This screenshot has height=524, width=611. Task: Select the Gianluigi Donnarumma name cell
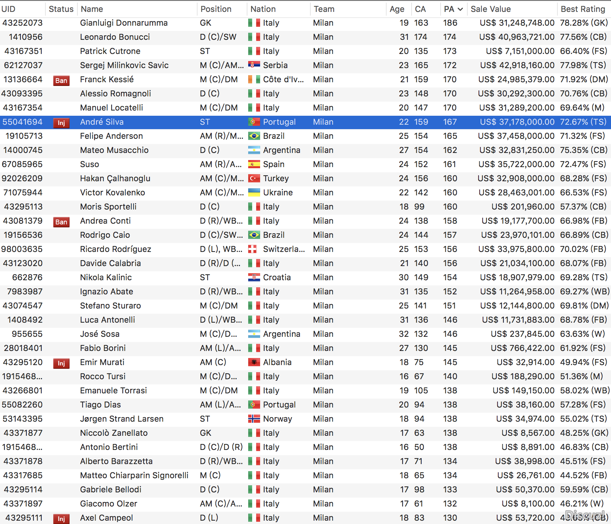click(x=124, y=23)
